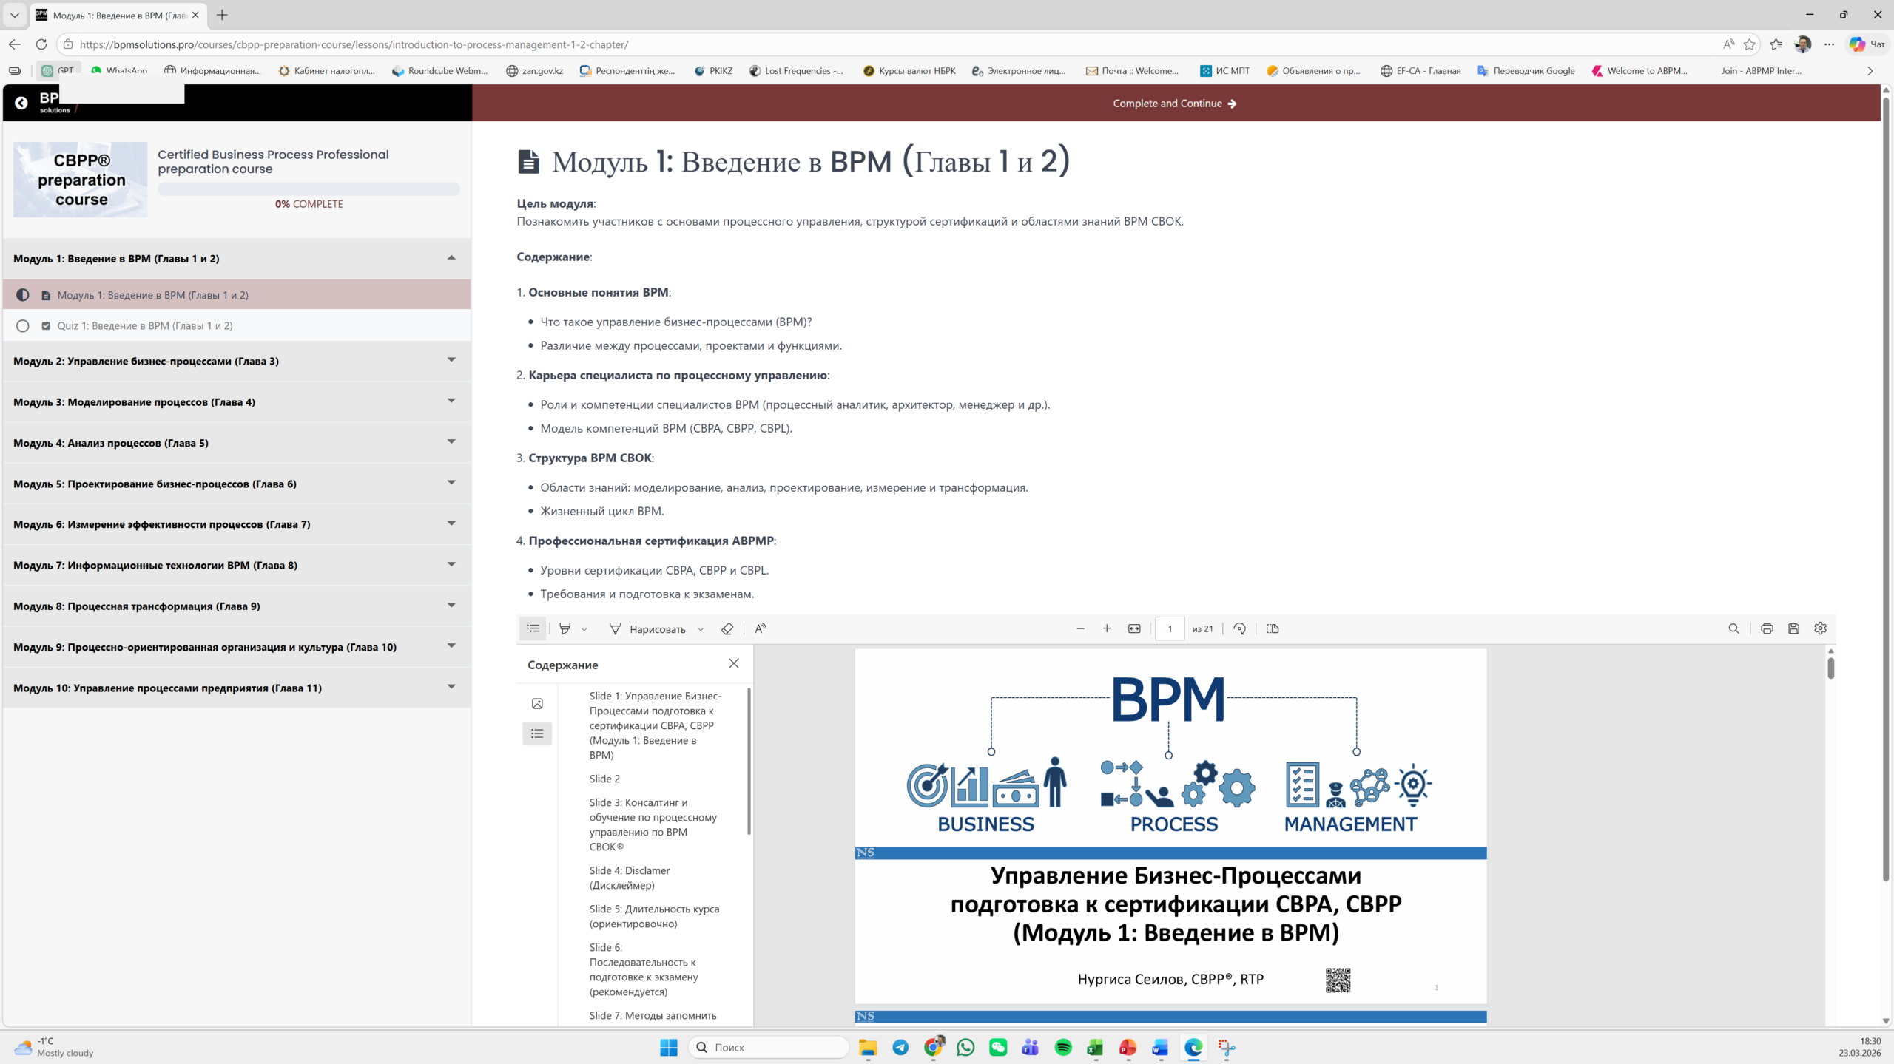The image size is (1894, 1064).
Task: Click Complete and Continue
Action: (1175, 103)
